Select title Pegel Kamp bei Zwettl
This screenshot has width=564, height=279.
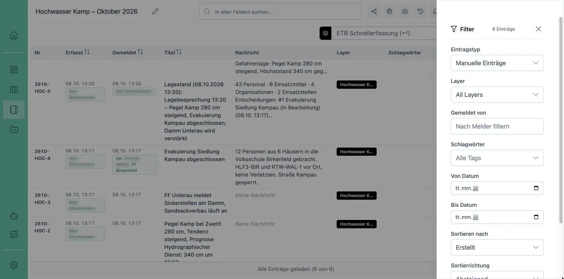193,241
